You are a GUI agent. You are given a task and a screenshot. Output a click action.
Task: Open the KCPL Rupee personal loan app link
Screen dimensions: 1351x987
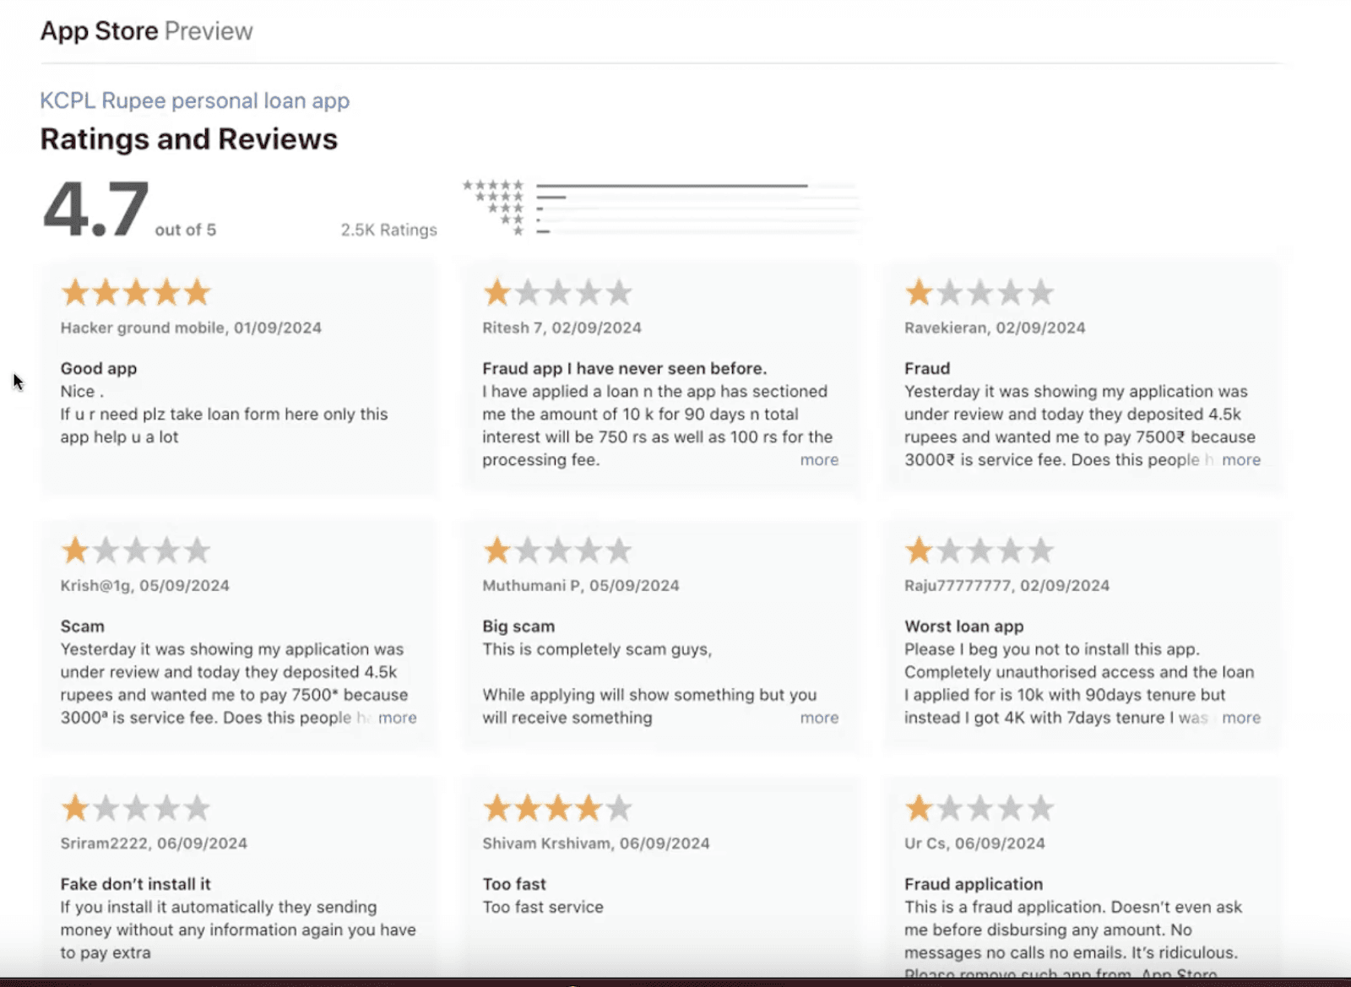[x=194, y=100]
